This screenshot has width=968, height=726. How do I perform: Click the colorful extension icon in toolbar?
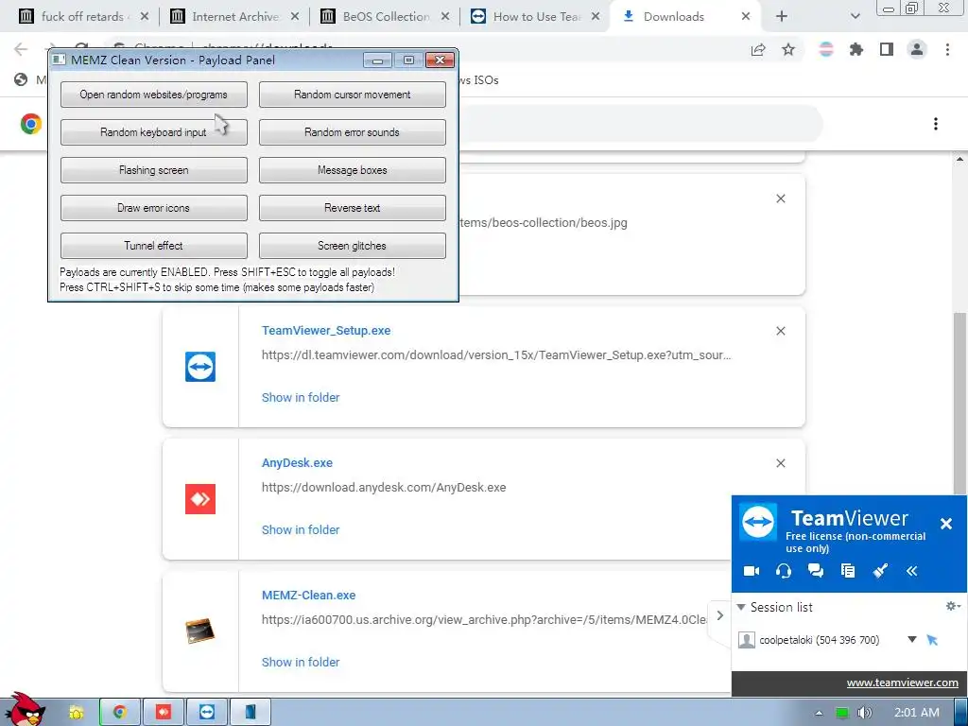(x=826, y=50)
